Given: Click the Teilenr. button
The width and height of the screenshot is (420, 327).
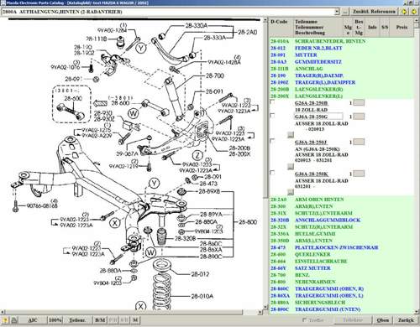Looking at the screenshot, I should click(x=77, y=320).
